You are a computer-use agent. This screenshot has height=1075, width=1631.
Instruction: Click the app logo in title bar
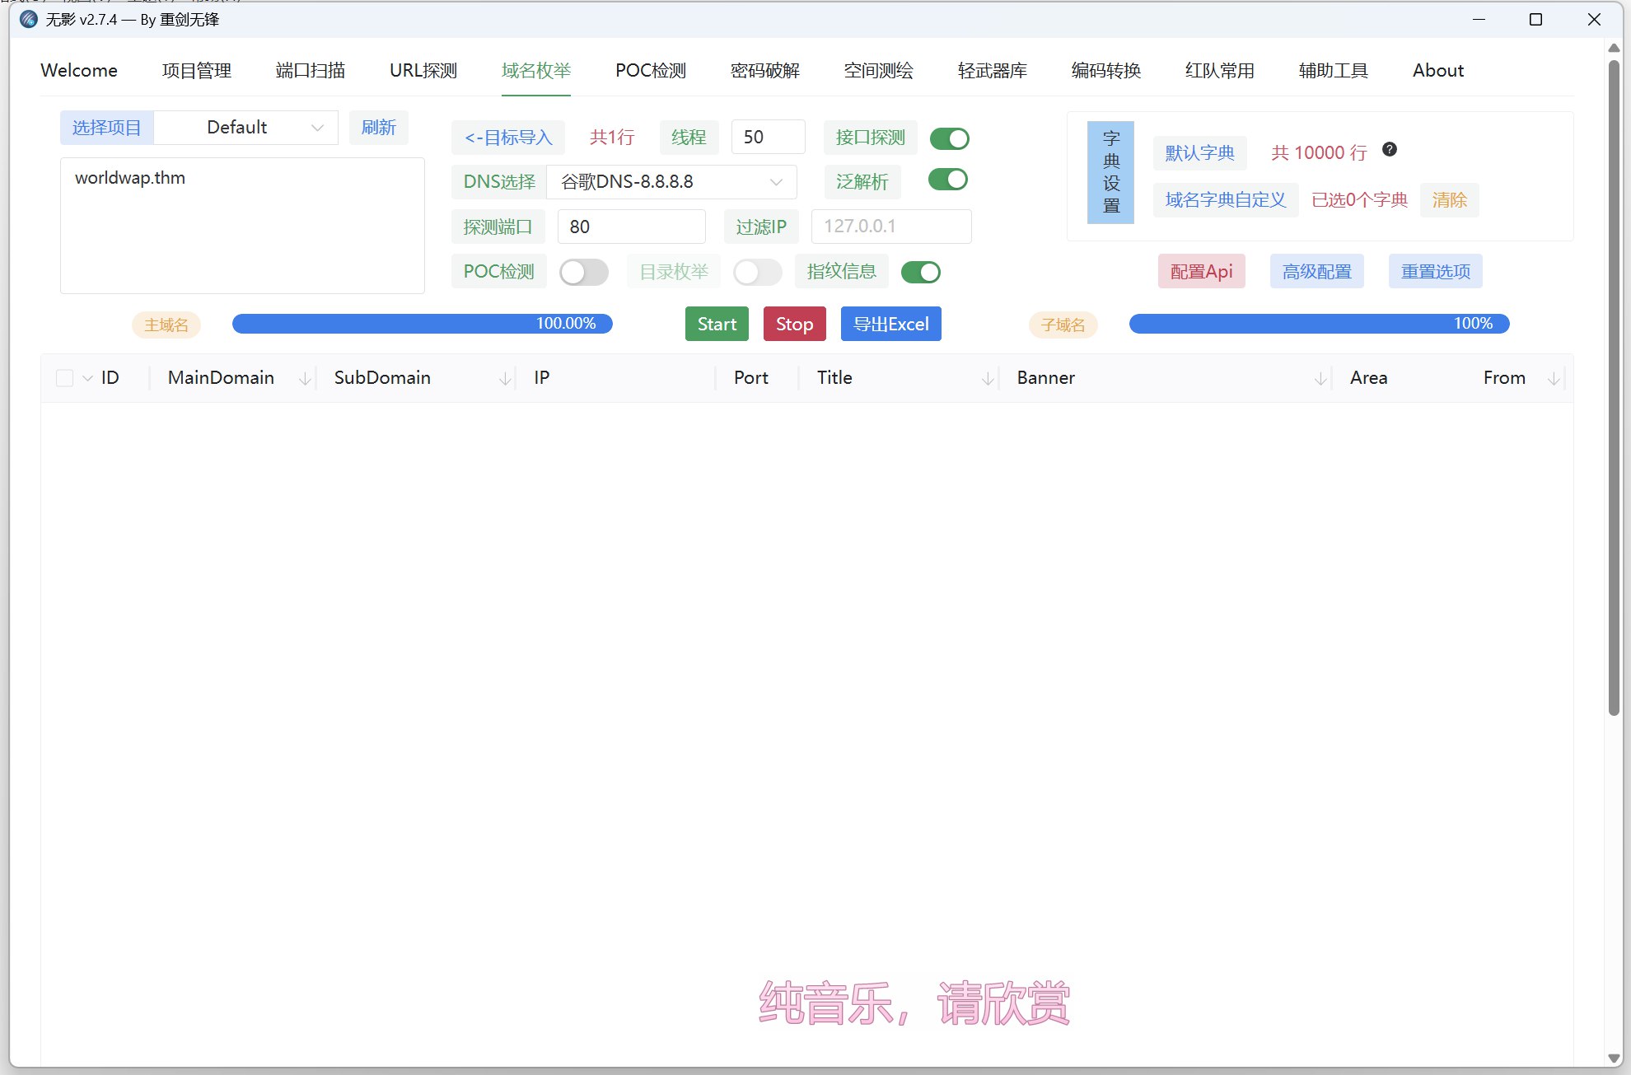29,19
